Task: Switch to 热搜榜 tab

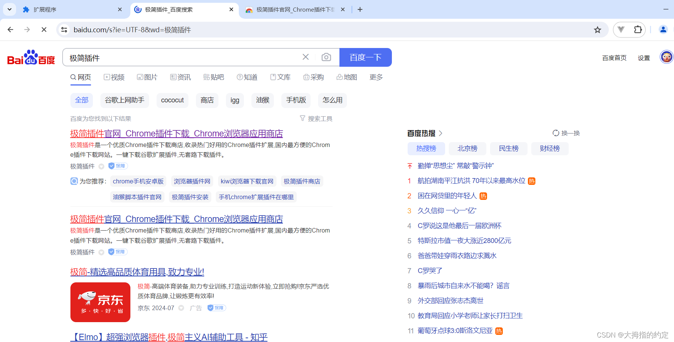Action: tap(426, 148)
